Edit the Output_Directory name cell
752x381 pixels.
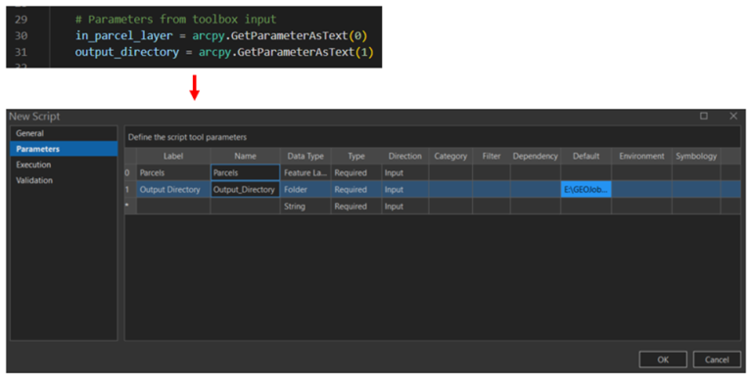tap(245, 190)
